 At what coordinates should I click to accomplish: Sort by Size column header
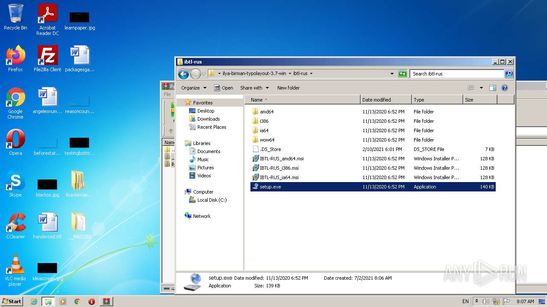(x=480, y=100)
